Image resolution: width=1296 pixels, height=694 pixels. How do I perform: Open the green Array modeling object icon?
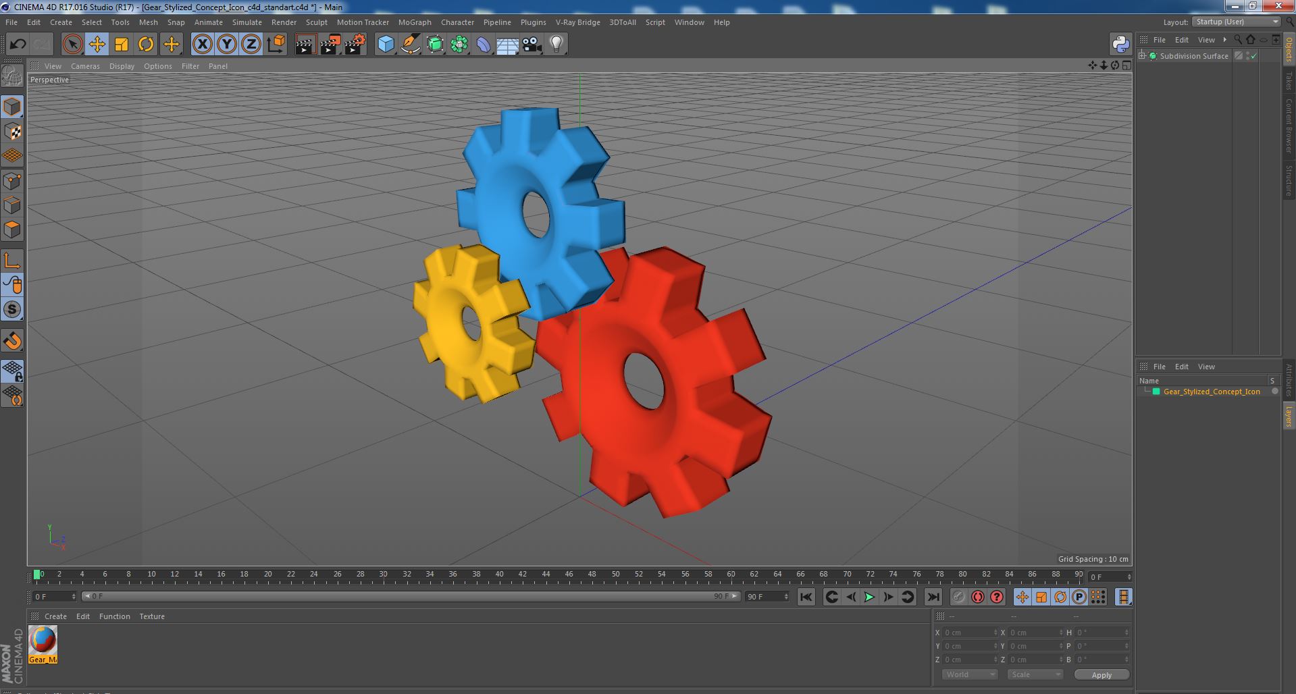tap(459, 45)
